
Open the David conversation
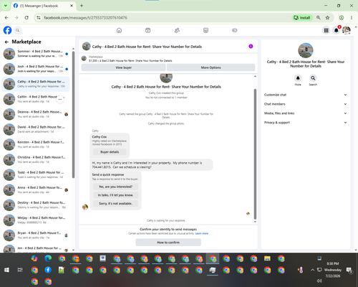[36, 129]
